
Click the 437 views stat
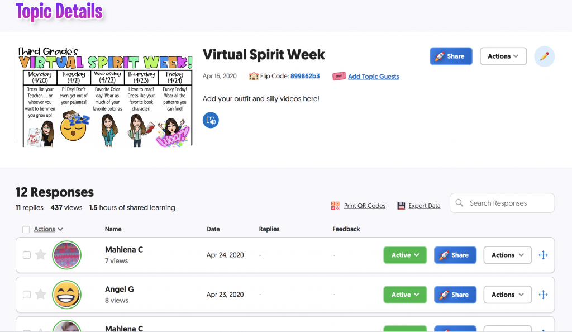click(x=66, y=207)
